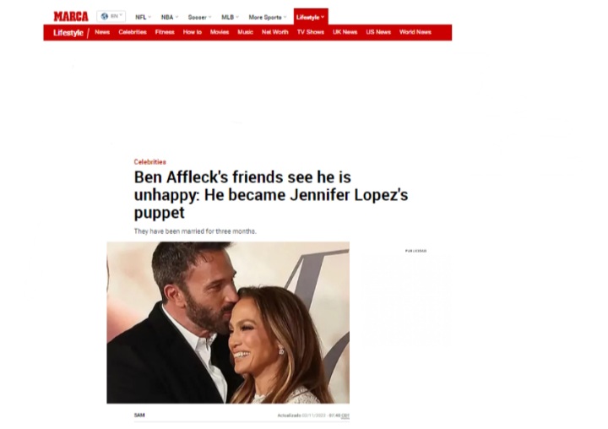
Task: Open the Soccer dropdown menu
Action: point(199,17)
